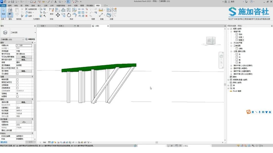The width and height of the screenshot is (273, 153).
Task: Switch to the 建筑 ribbon tab
Action: coord(10,6)
